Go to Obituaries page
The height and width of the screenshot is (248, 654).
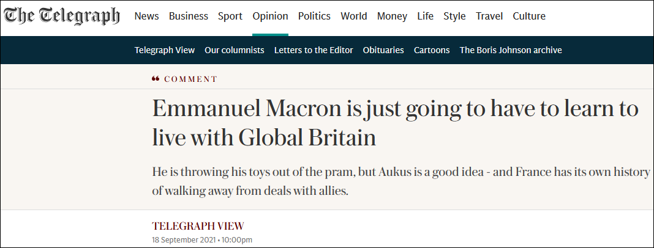click(x=383, y=50)
